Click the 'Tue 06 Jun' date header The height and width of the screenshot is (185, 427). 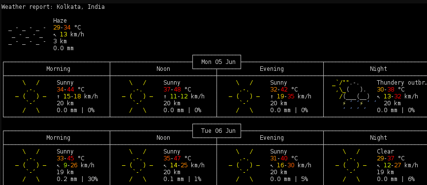click(218, 131)
